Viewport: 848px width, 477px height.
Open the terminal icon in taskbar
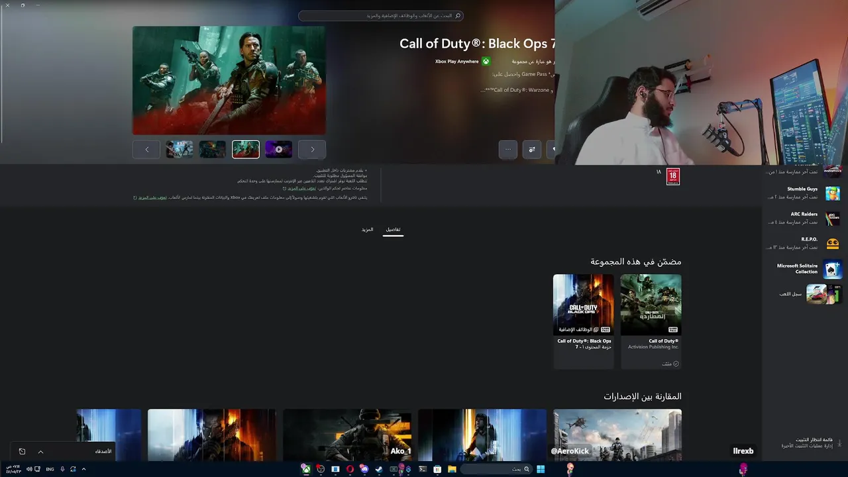(423, 469)
